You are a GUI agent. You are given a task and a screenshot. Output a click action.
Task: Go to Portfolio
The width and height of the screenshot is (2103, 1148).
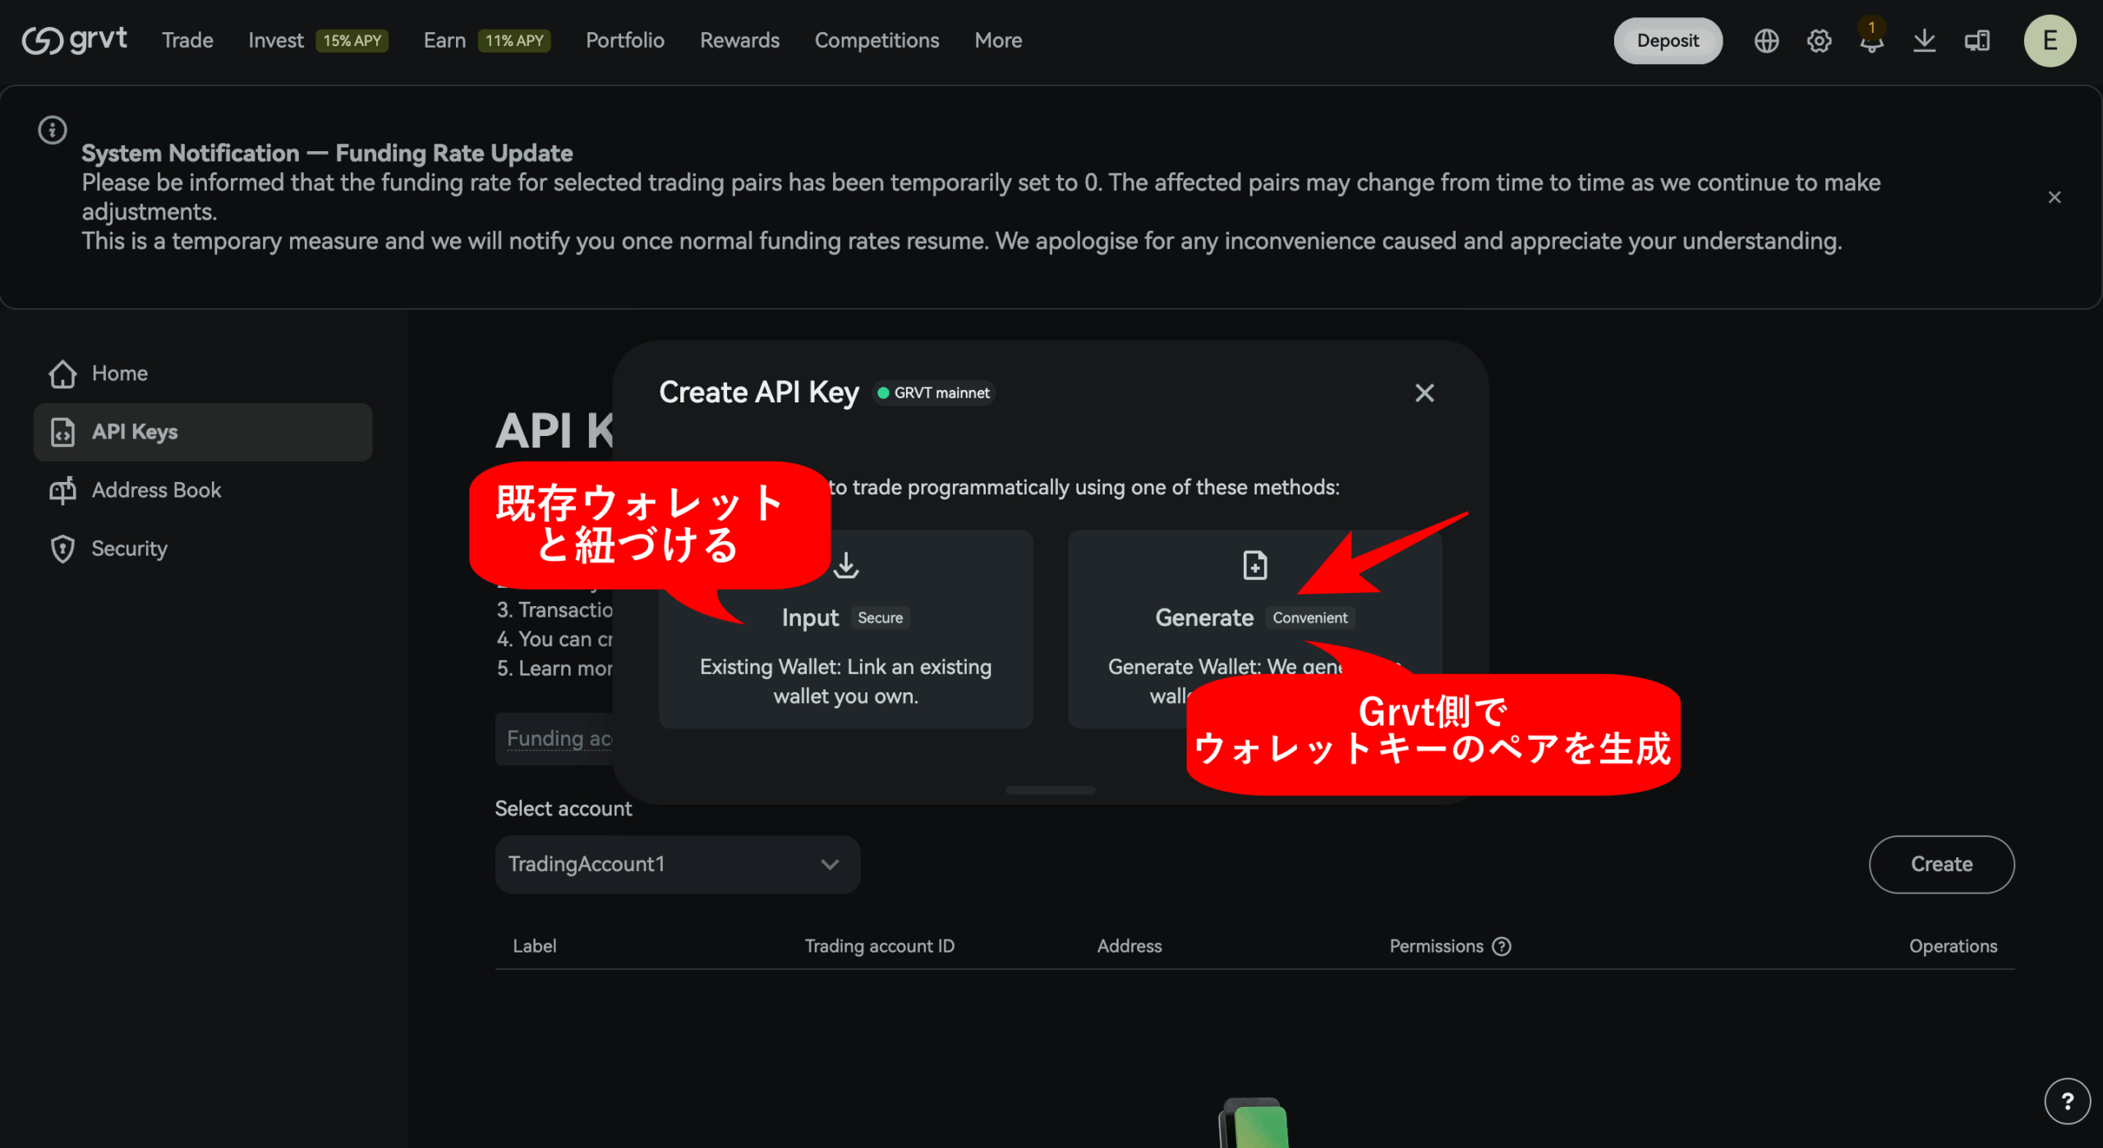(624, 40)
